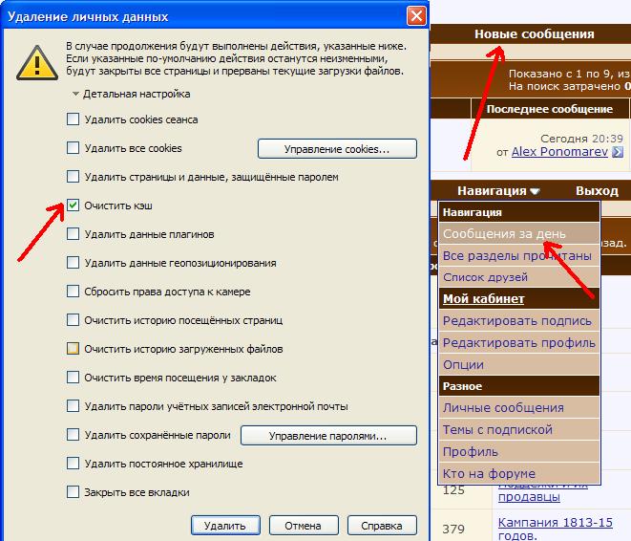Close the Удаление личных данных dialog

click(x=416, y=16)
